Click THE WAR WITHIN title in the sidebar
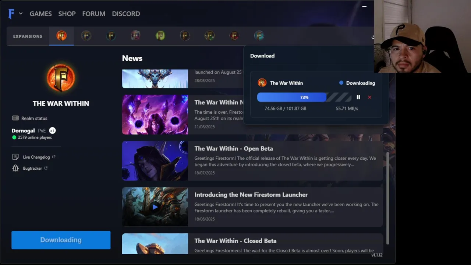 coord(61,103)
